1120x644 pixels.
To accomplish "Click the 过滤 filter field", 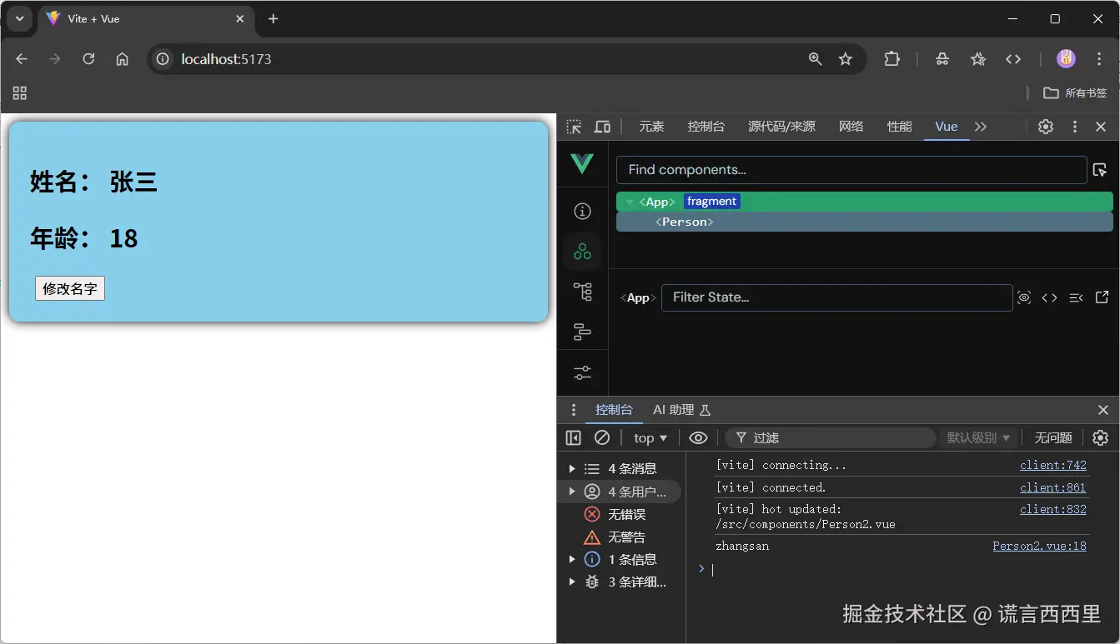I will click(830, 437).
